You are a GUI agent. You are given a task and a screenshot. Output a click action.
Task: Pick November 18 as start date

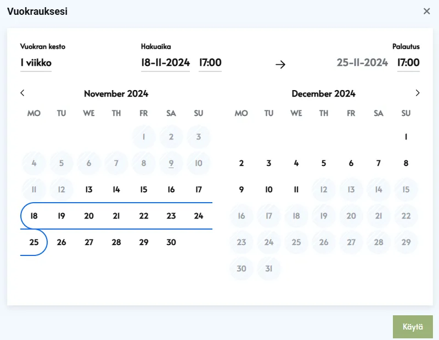34,216
